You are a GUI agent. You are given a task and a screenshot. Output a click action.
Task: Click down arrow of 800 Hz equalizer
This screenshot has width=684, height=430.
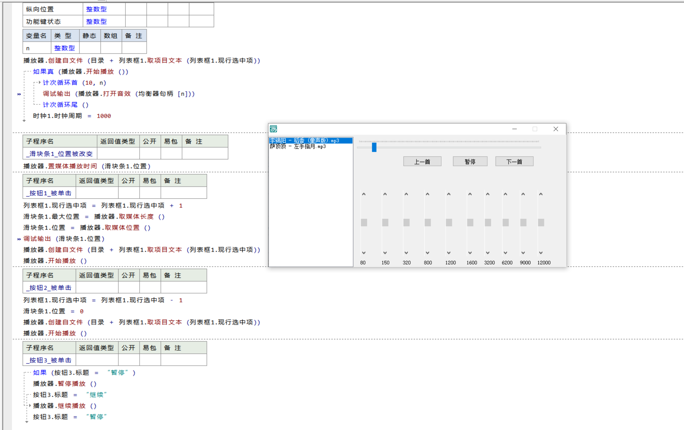(427, 253)
